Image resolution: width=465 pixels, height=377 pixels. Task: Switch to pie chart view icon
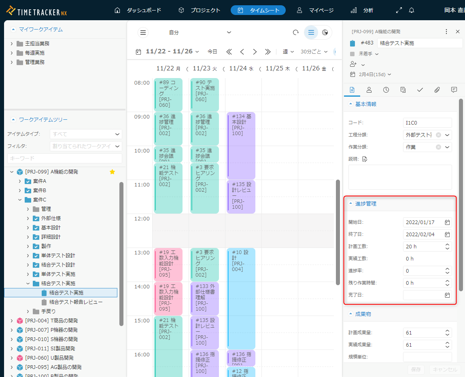pos(325,32)
